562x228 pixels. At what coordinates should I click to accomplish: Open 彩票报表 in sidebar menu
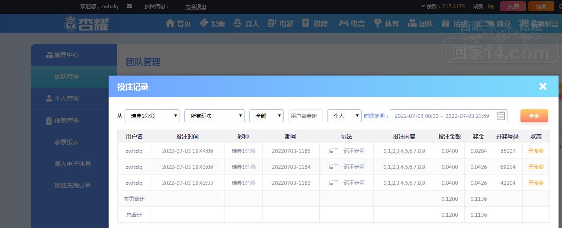[67, 142]
